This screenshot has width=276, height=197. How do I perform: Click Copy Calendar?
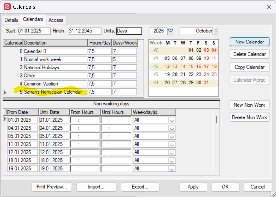point(249,67)
